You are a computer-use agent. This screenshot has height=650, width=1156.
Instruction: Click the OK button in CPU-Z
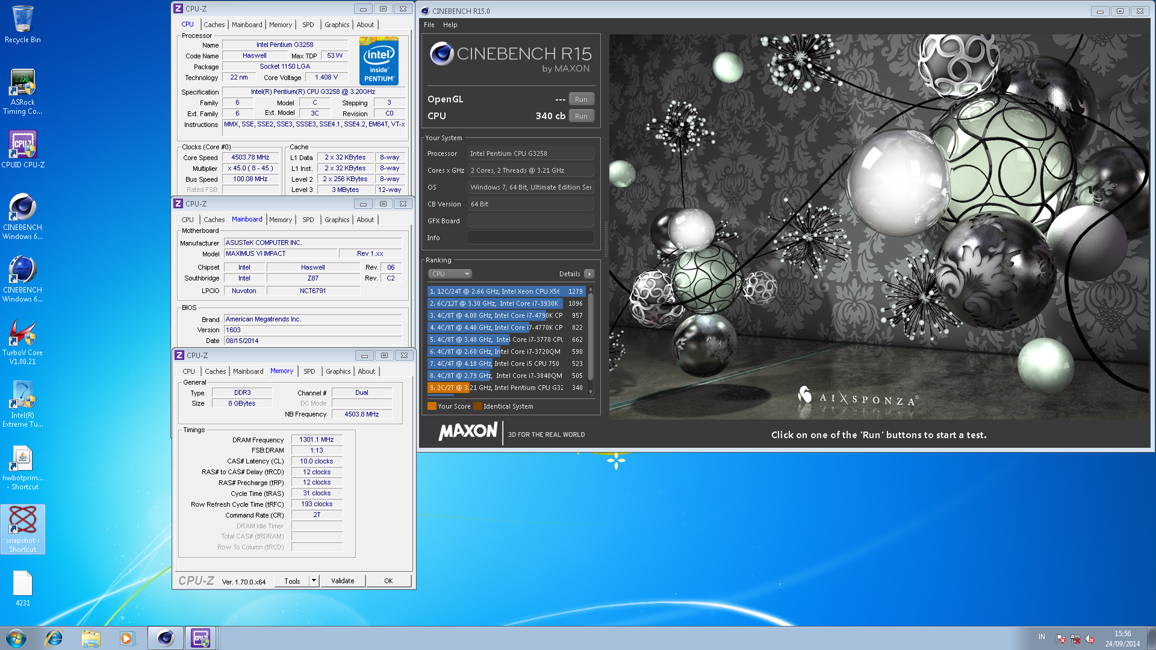pos(388,581)
